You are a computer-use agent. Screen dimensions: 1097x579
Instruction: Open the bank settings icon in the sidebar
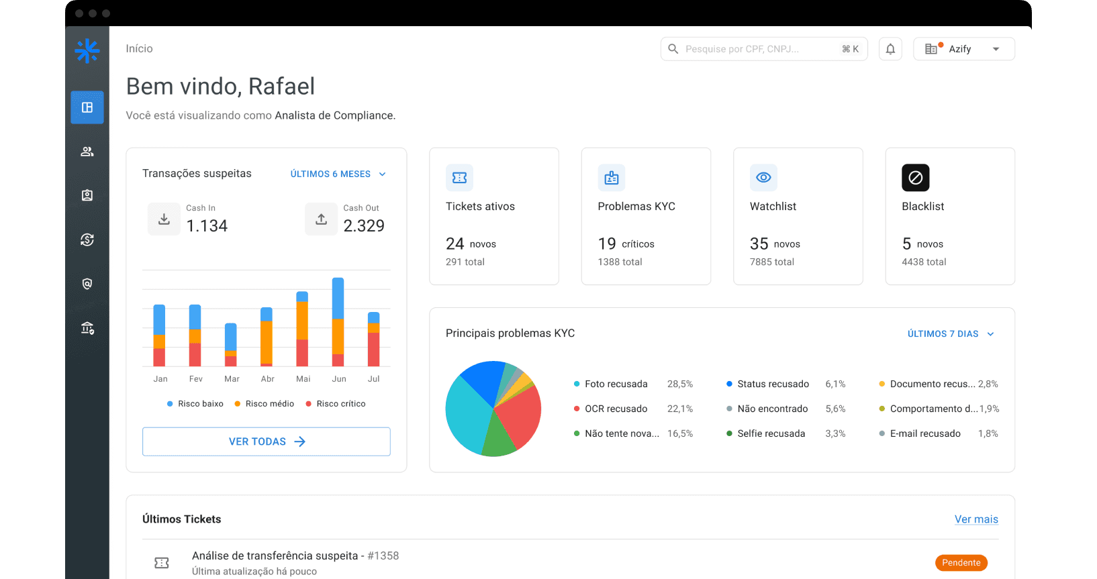pos(87,328)
